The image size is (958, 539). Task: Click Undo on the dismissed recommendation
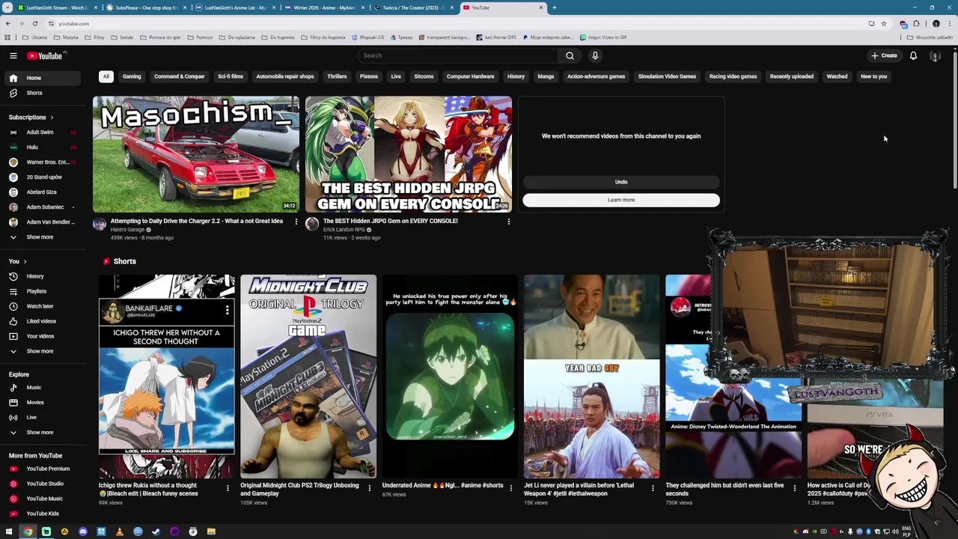(x=621, y=182)
